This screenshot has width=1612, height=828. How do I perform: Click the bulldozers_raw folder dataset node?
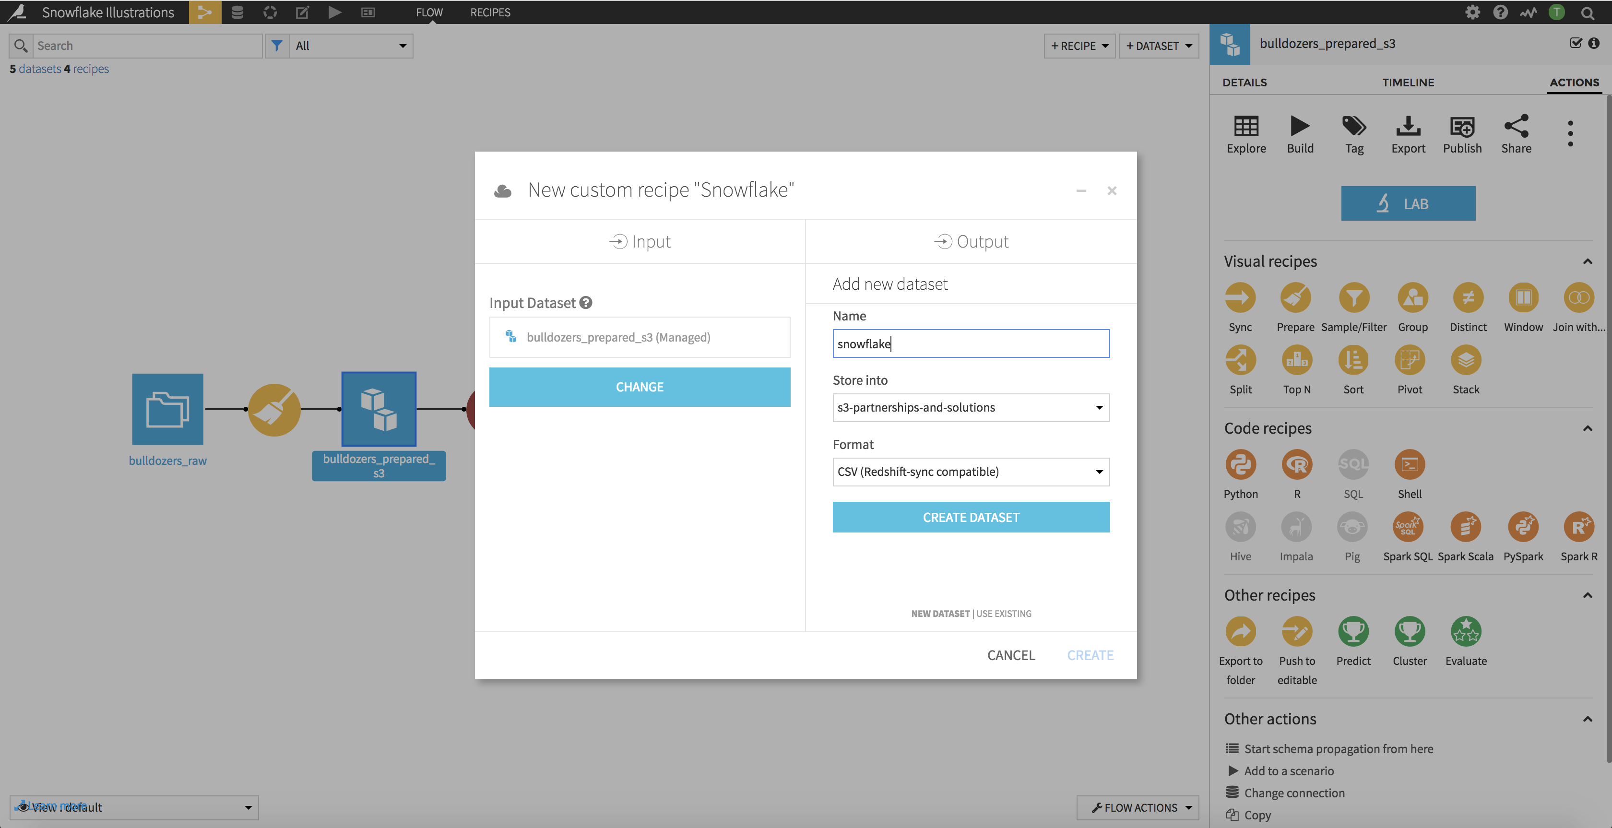coord(168,409)
